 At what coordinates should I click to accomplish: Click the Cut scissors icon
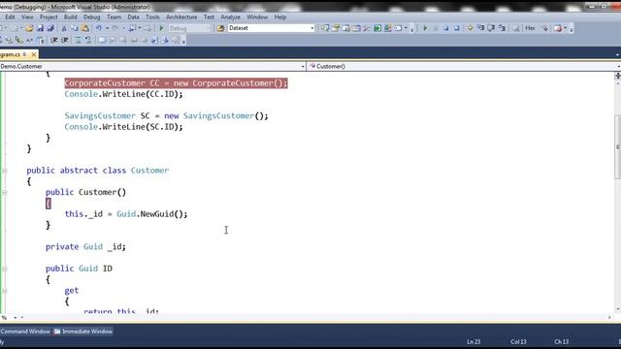[x=64, y=28]
